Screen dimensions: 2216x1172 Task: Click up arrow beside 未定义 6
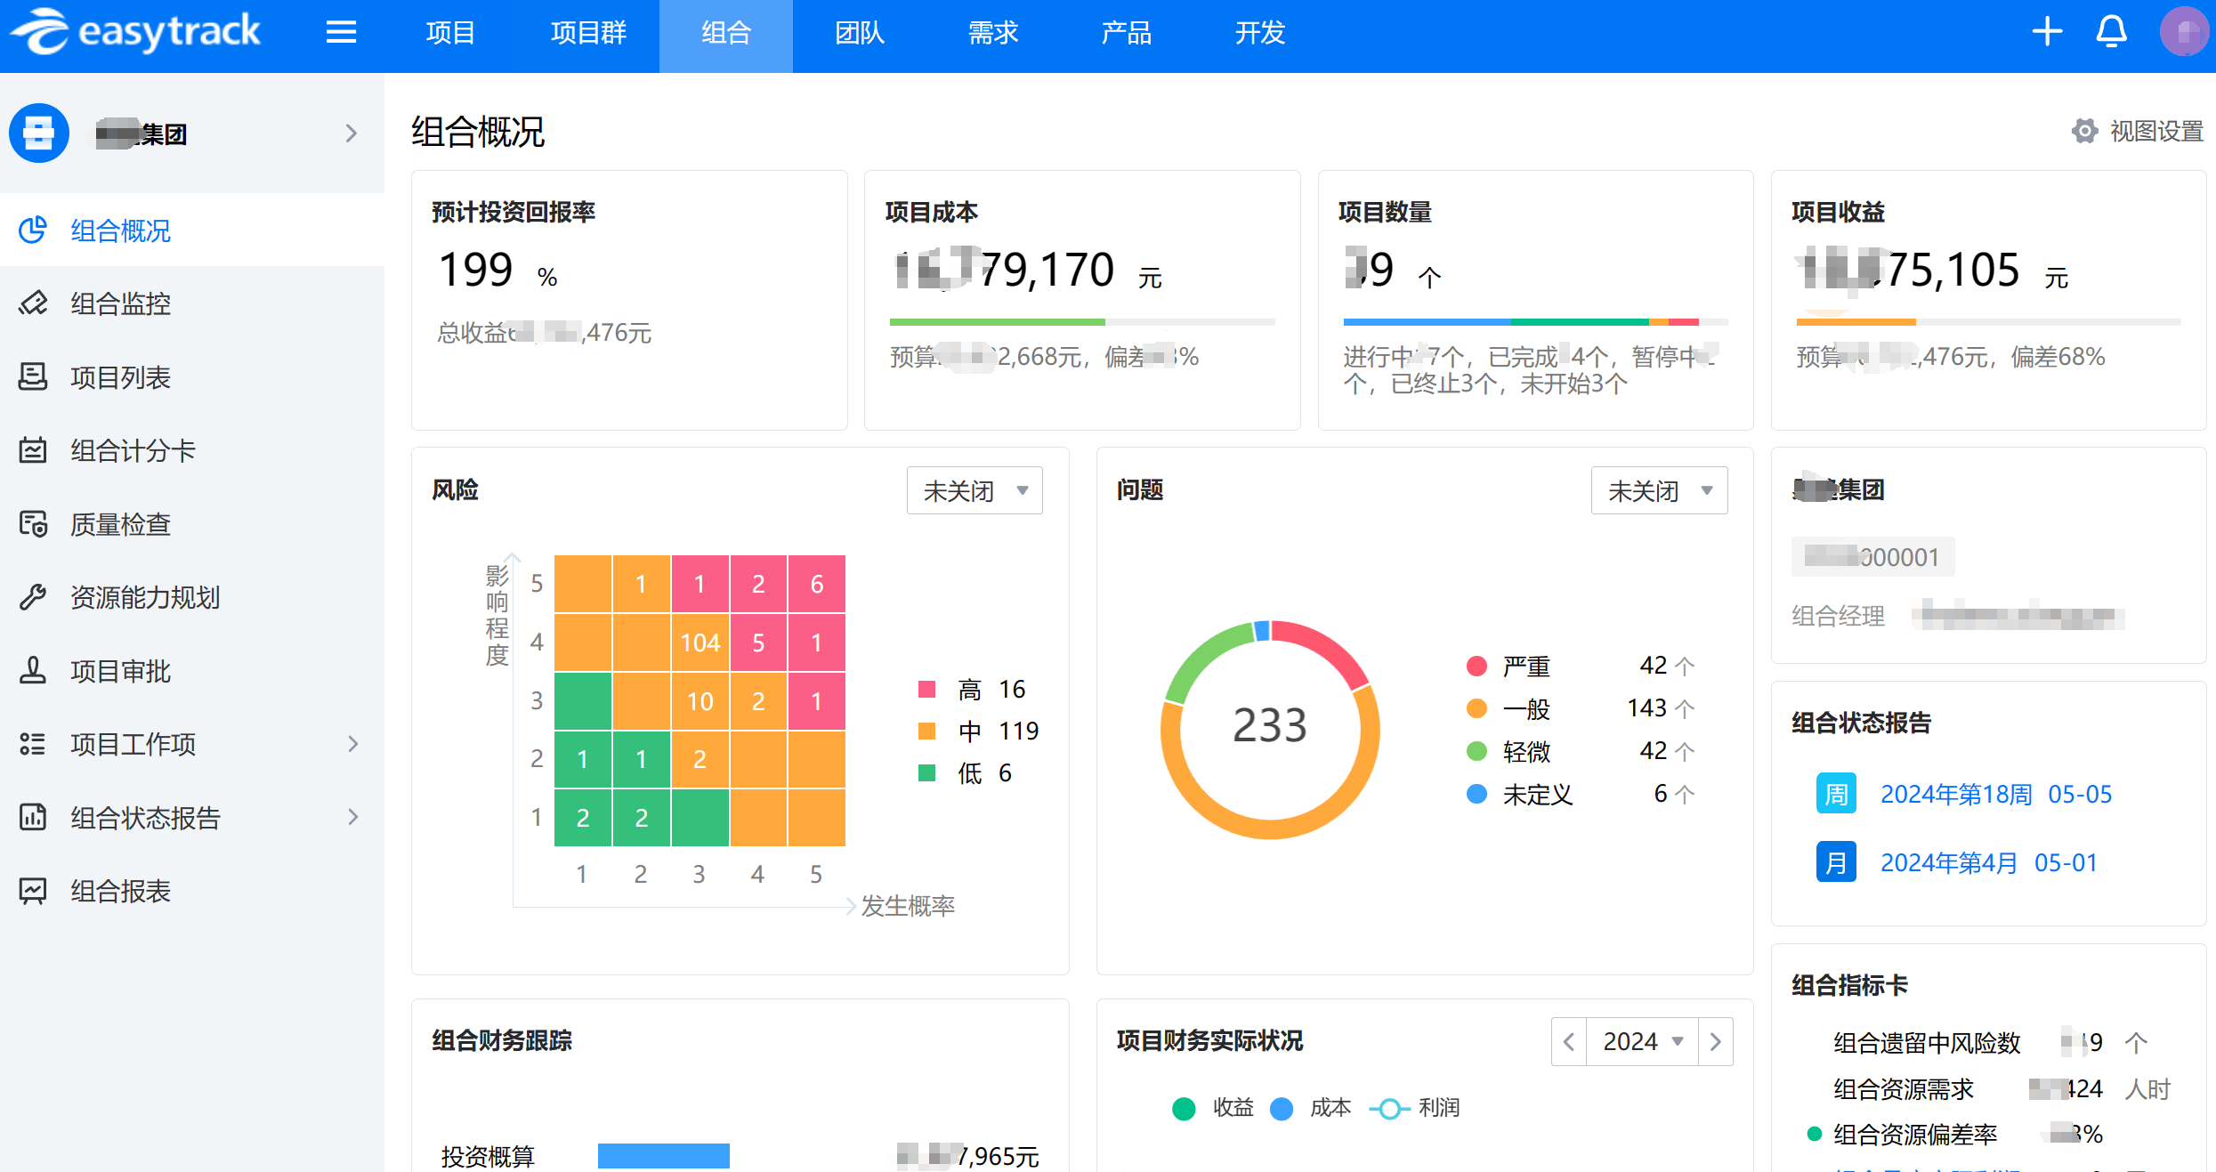[1685, 794]
